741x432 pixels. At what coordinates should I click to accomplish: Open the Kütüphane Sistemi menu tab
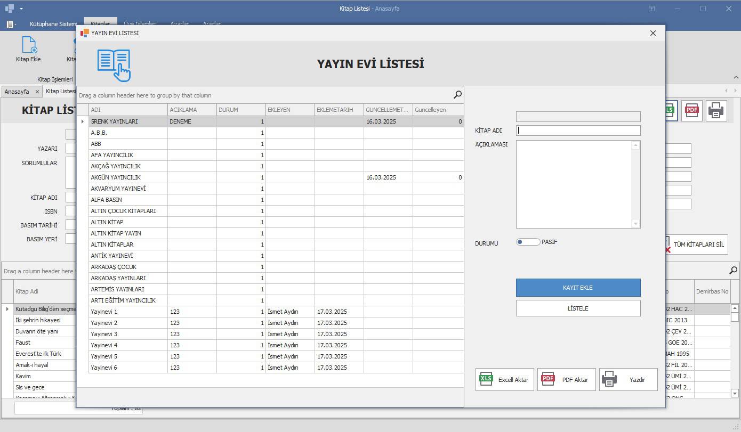pyautogui.click(x=53, y=24)
